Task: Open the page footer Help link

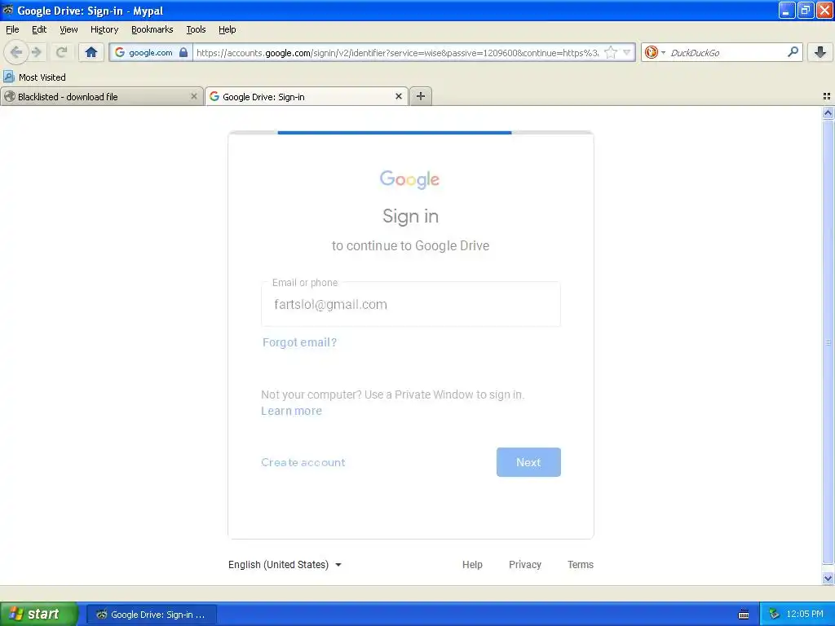Action: click(472, 564)
